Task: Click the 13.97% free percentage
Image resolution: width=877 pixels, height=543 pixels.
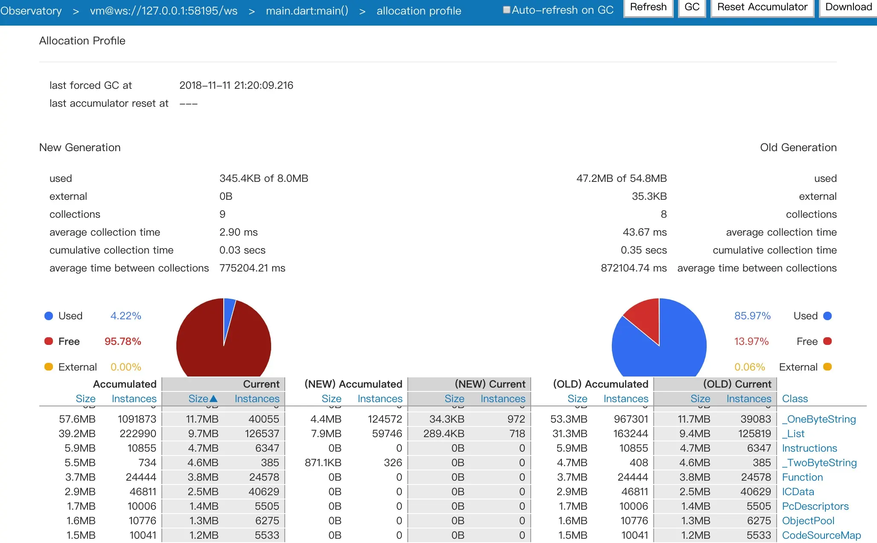Action: 751,342
